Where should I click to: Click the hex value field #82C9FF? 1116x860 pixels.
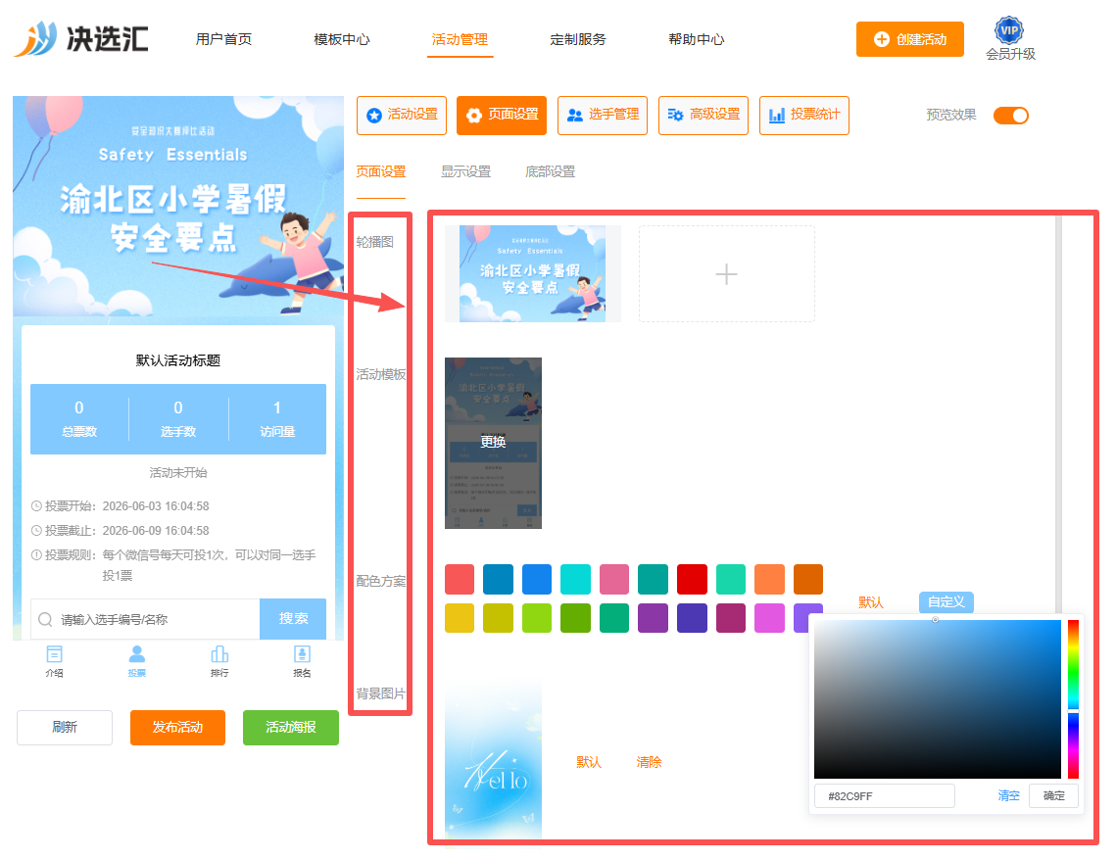pyautogui.click(x=884, y=796)
